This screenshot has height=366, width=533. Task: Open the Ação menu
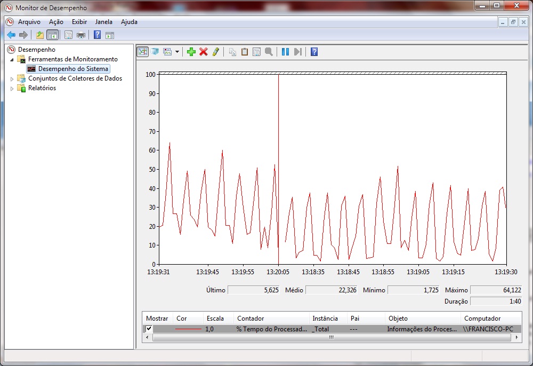point(56,22)
